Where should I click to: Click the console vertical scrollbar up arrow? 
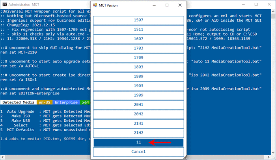(x=273, y=11)
